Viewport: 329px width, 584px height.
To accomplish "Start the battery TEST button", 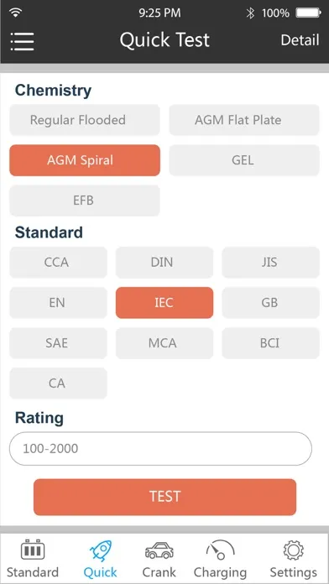I will tap(164, 497).
